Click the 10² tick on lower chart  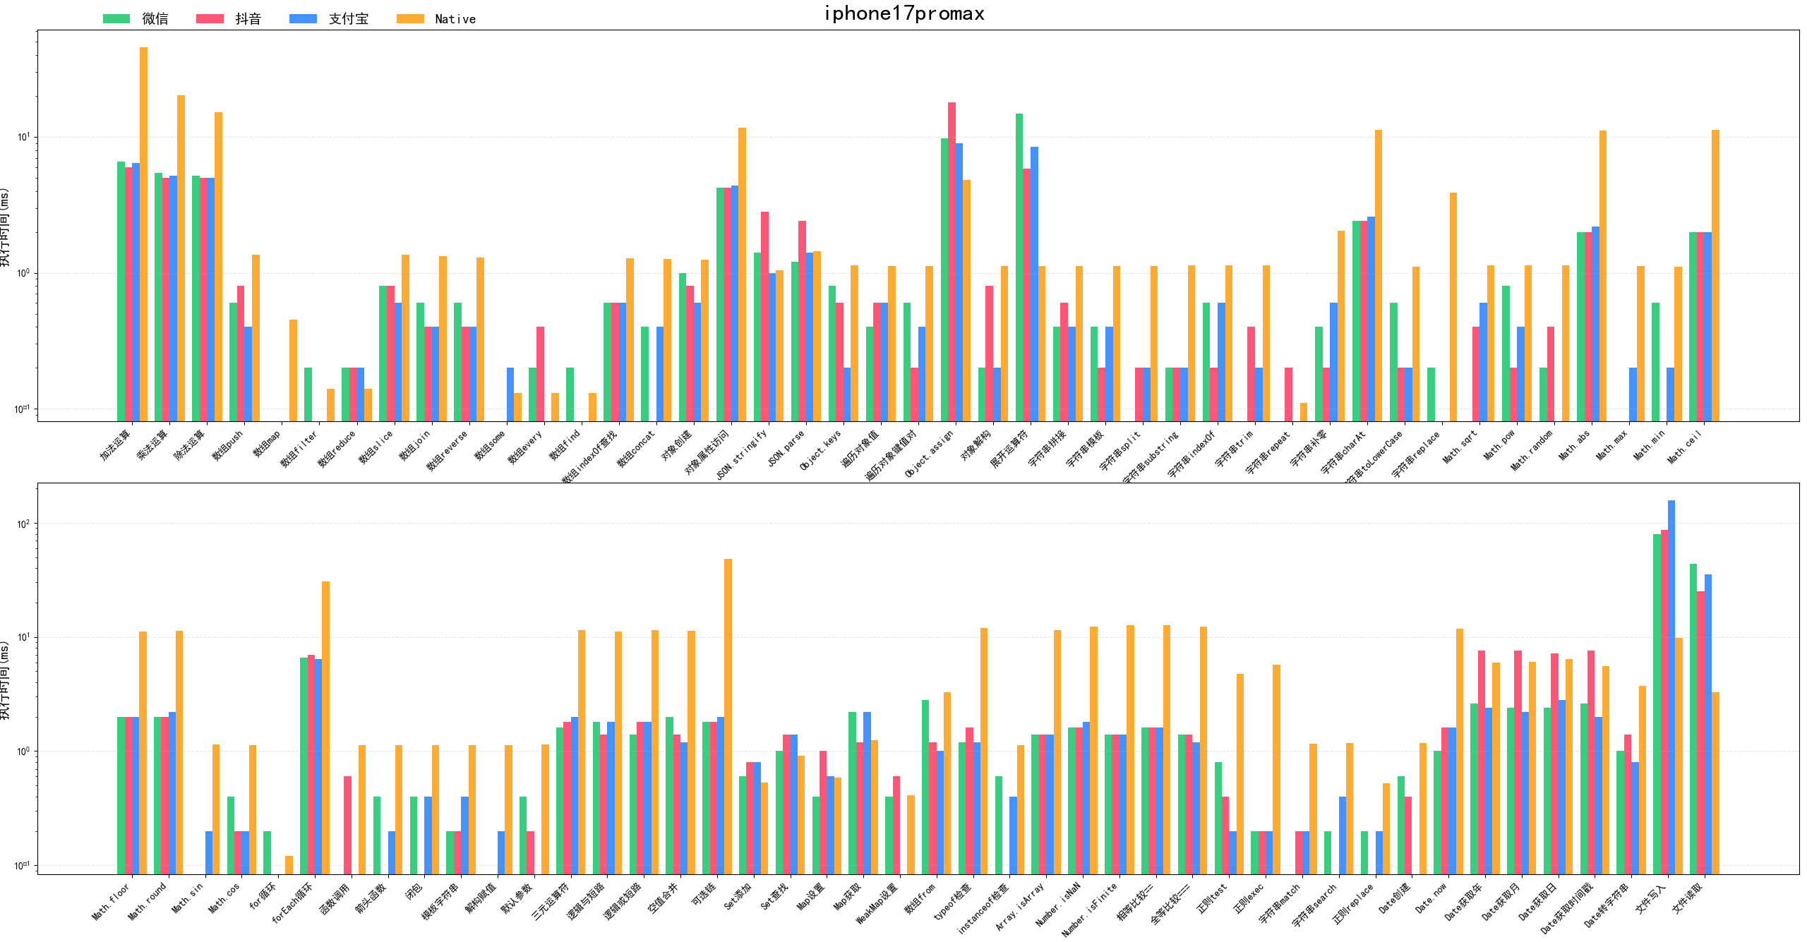click(23, 524)
